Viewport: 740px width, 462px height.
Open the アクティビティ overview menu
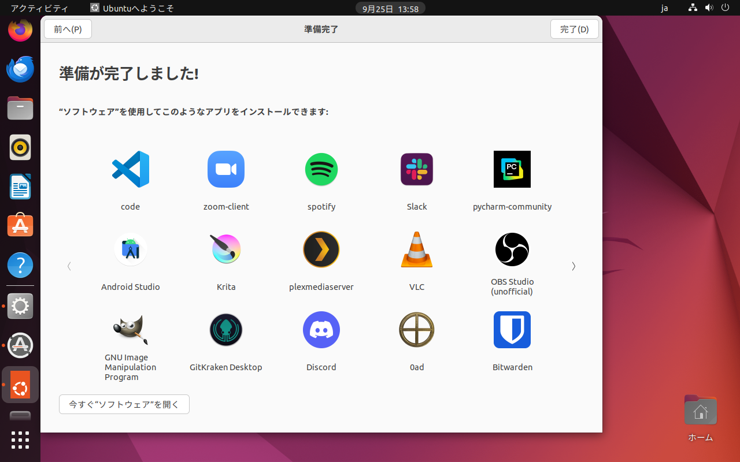39,8
